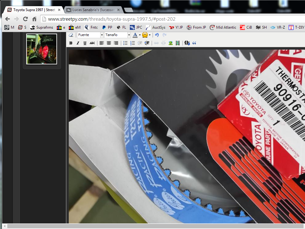
Task: Click the streetpy.com address bar
Action: [173, 19]
